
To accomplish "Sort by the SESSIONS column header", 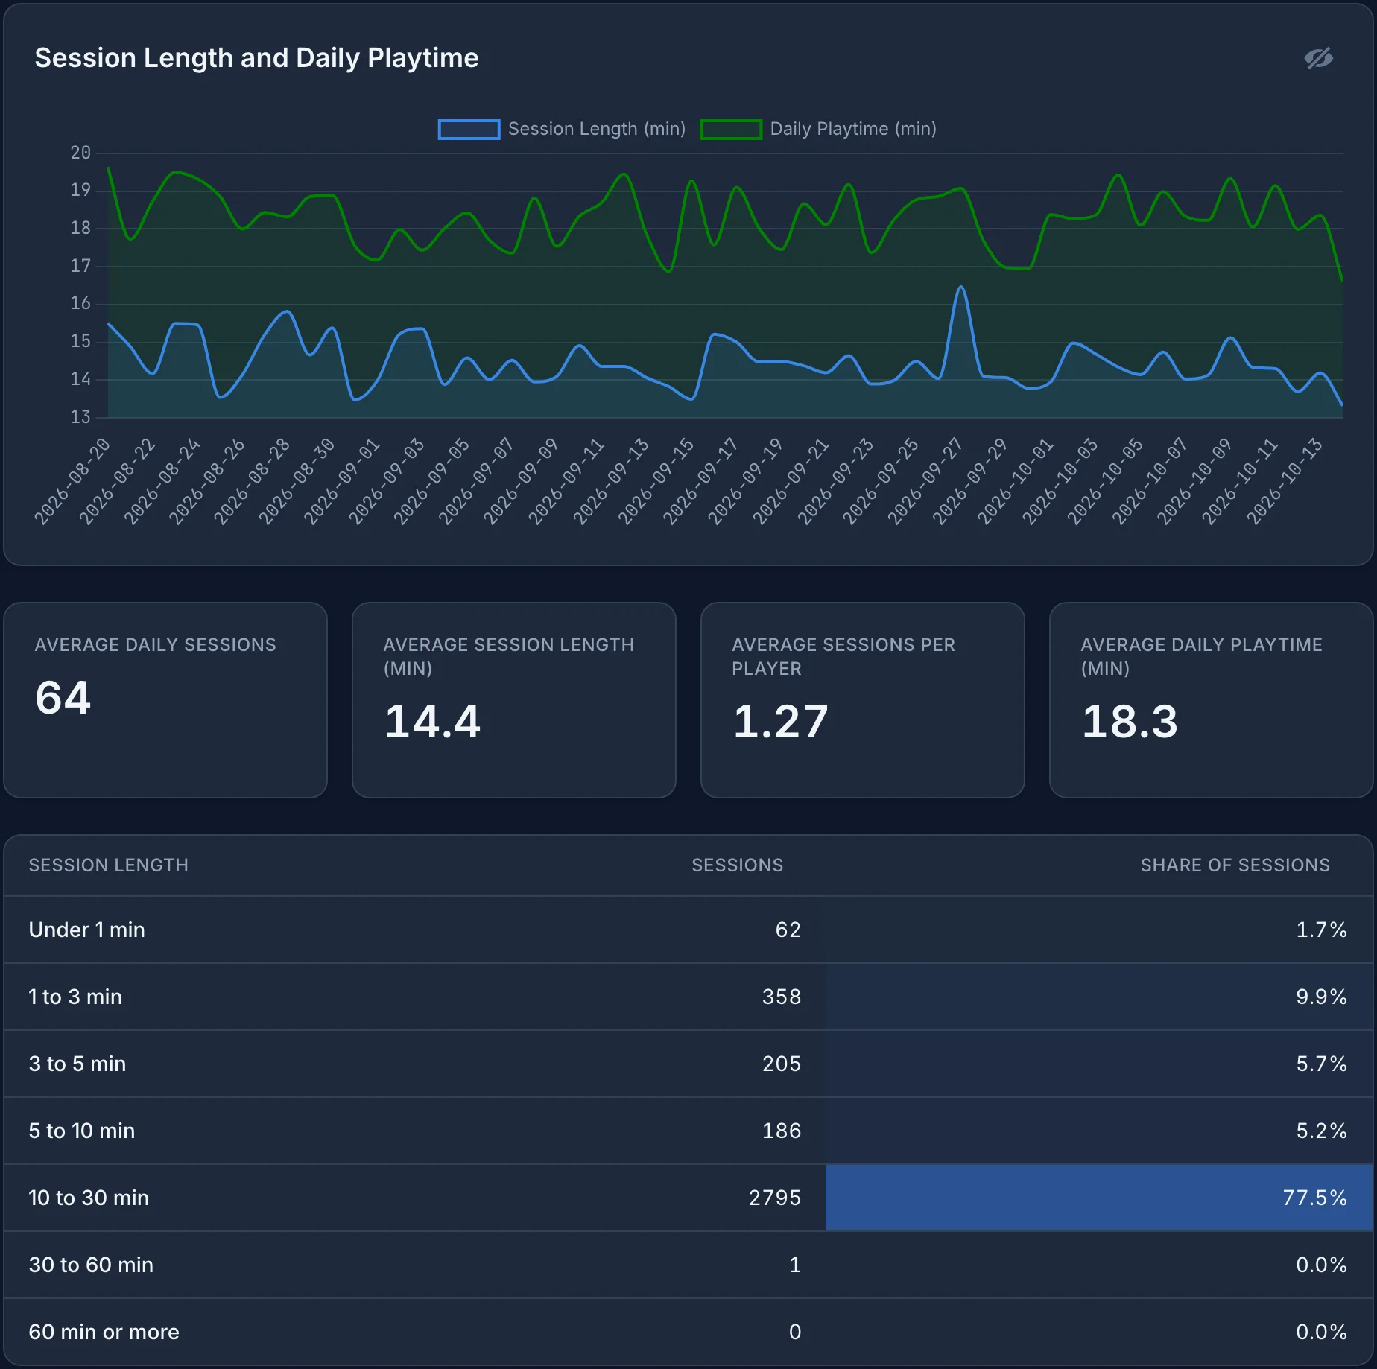I will point(737,865).
